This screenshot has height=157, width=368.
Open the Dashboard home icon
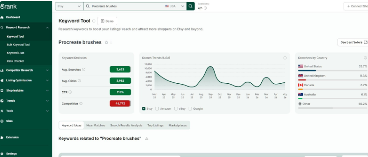click(x=2, y=17)
